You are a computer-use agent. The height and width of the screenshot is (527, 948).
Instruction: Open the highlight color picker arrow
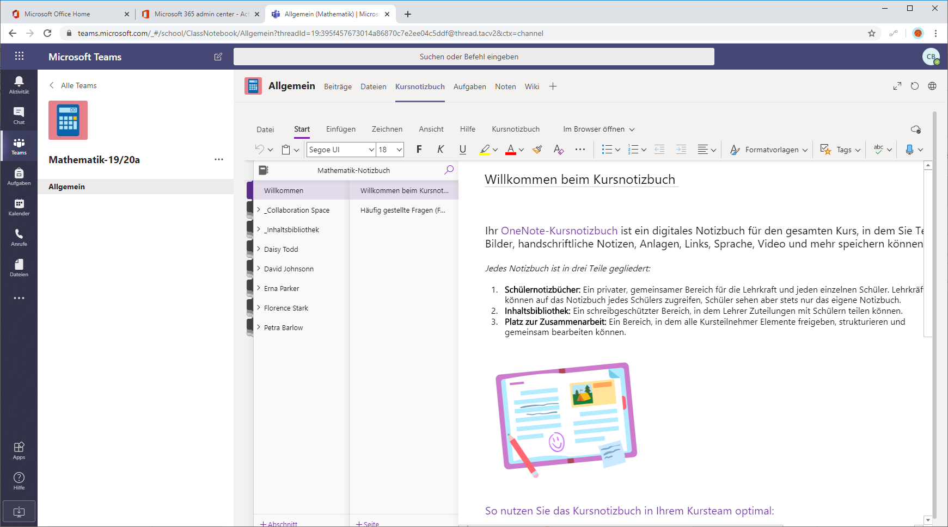[496, 150]
